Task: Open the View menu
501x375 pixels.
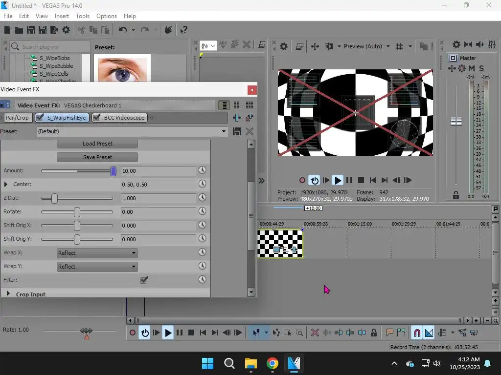Action: pyautogui.click(x=42, y=16)
